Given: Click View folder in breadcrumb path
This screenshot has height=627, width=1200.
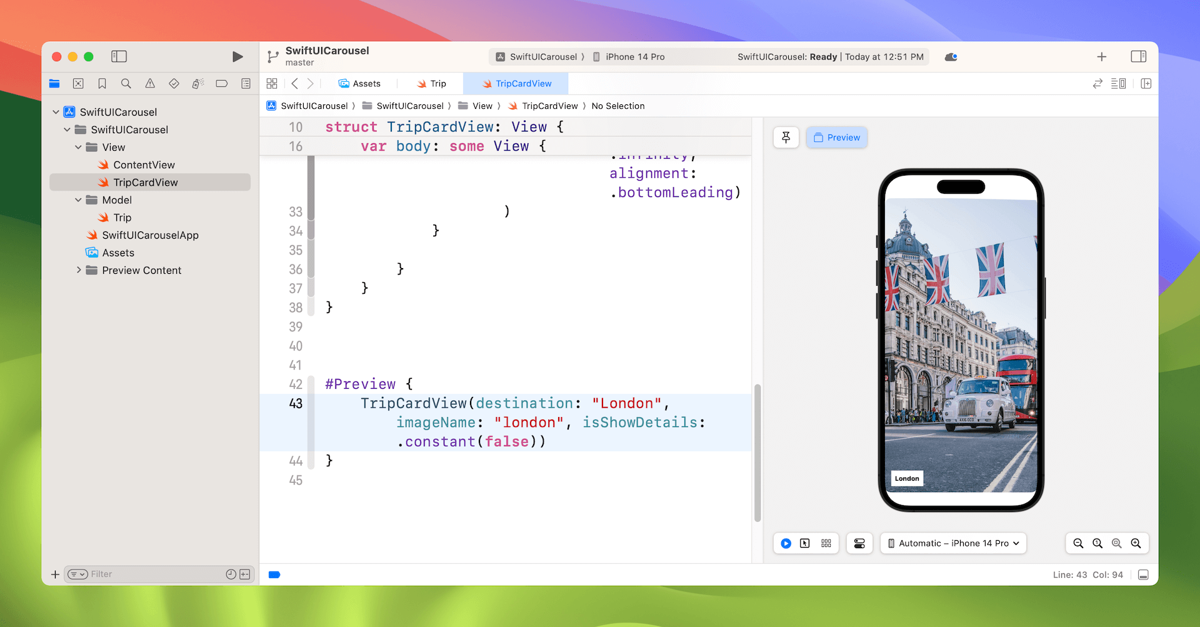Looking at the screenshot, I should point(476,106).
